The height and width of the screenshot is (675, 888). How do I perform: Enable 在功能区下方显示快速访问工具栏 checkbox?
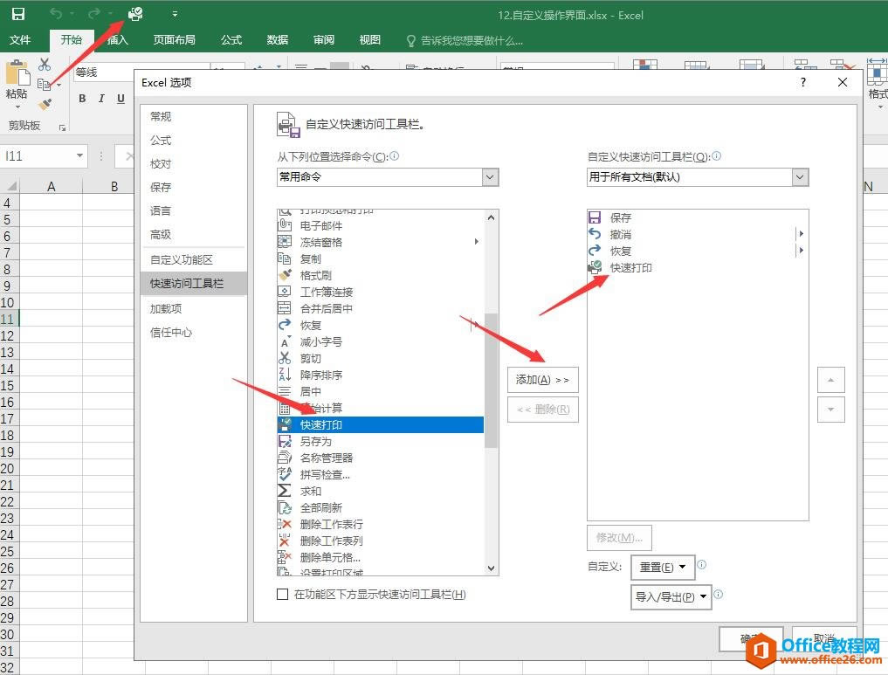click(x=283, y=595)
